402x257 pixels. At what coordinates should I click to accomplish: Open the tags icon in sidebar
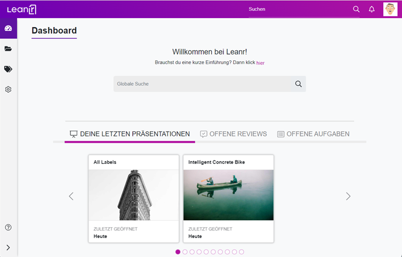point(8,69)
